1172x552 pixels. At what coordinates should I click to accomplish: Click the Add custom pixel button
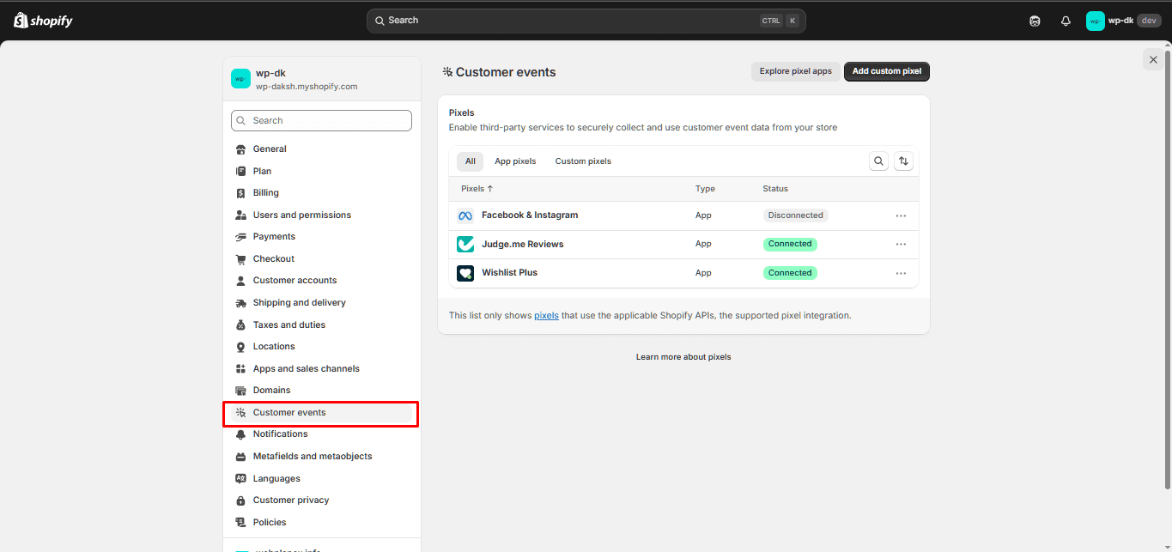point(886,71)
